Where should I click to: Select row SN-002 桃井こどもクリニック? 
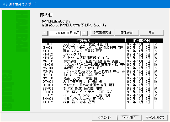(102, 99)
